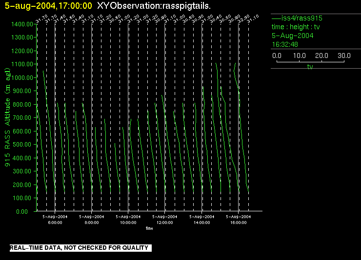Click the XYObservation:rasspigtails title
Image resolution: width=361 pixels, height=260 pixels.
(155, 5)
